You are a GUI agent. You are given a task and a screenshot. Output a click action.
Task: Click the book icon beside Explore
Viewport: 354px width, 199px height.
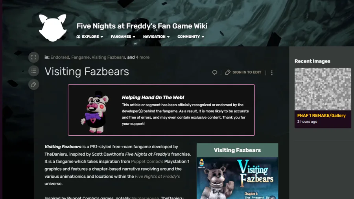point(78,37)
